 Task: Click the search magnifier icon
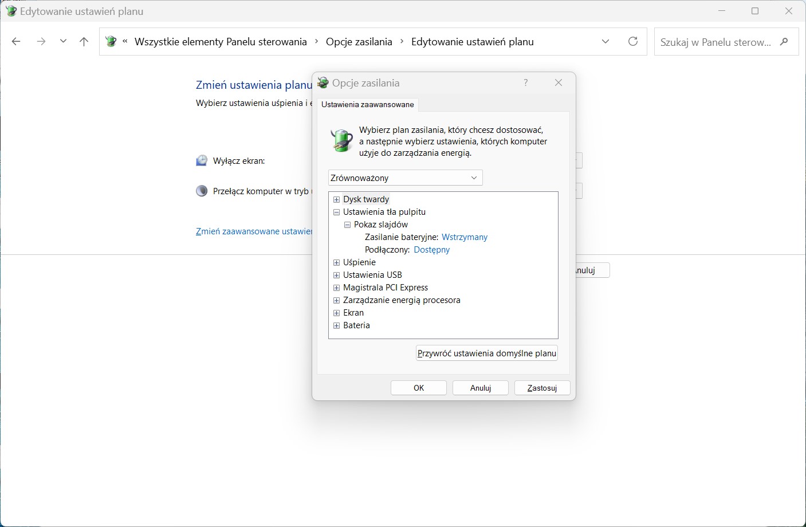point(784,41)
